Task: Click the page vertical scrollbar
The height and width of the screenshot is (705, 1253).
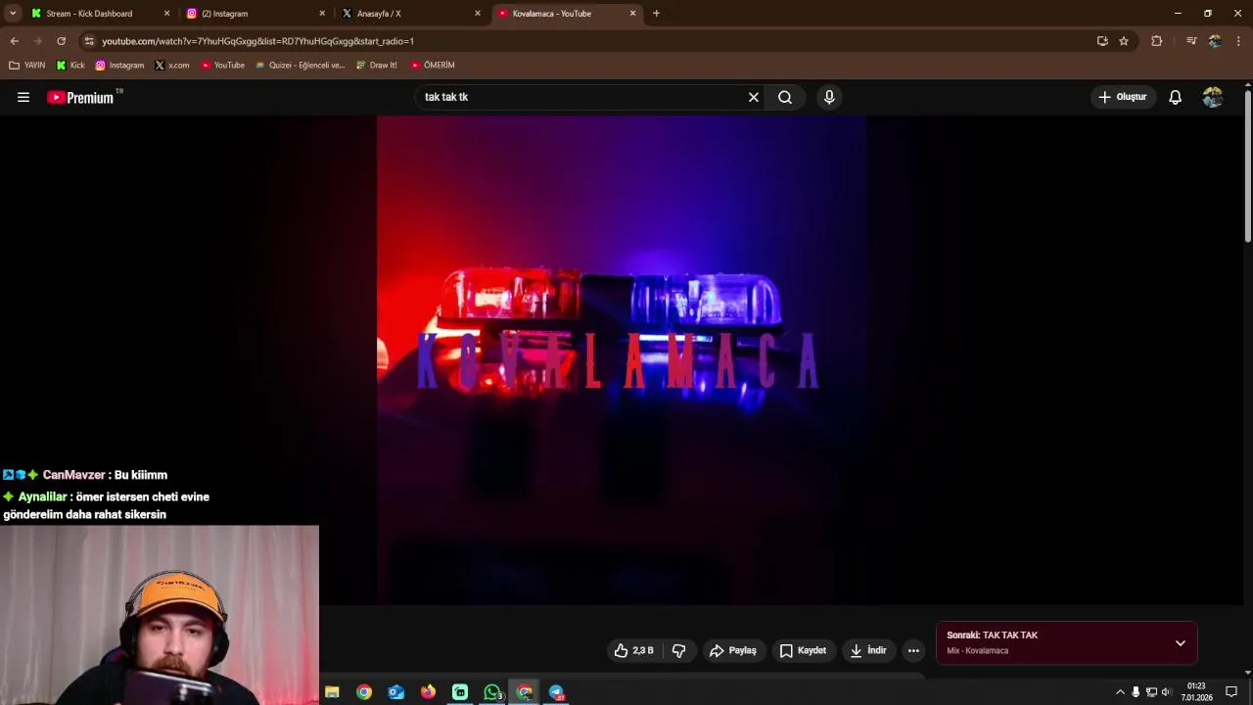Action: pyautogui.click(x=1247, y=166)
